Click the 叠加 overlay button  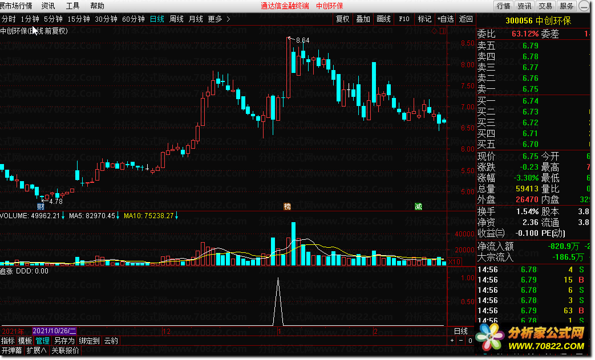click(363, 19)
